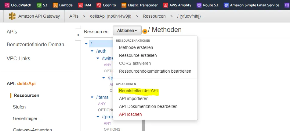Open the AWS Amplify shortcut icon
The height and width of the screenshot is (131, 290).
[x=165, y=5]
